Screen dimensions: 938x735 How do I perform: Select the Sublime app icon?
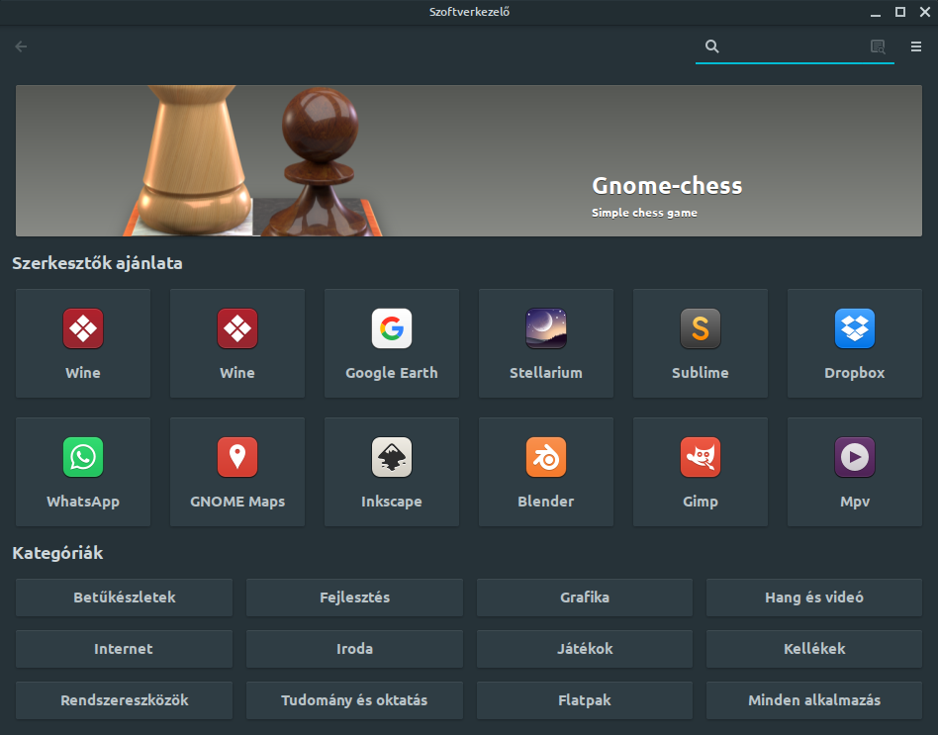tap(701, 328)
